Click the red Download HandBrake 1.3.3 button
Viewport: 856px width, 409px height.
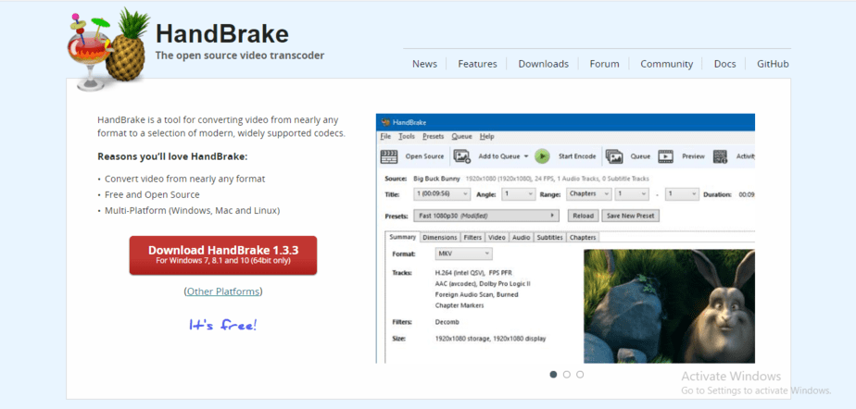222,254
